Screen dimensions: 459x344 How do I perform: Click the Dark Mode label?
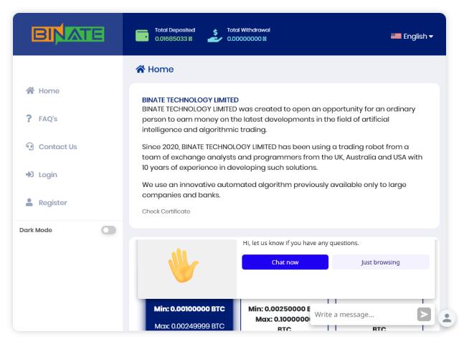tap(36, 230)
